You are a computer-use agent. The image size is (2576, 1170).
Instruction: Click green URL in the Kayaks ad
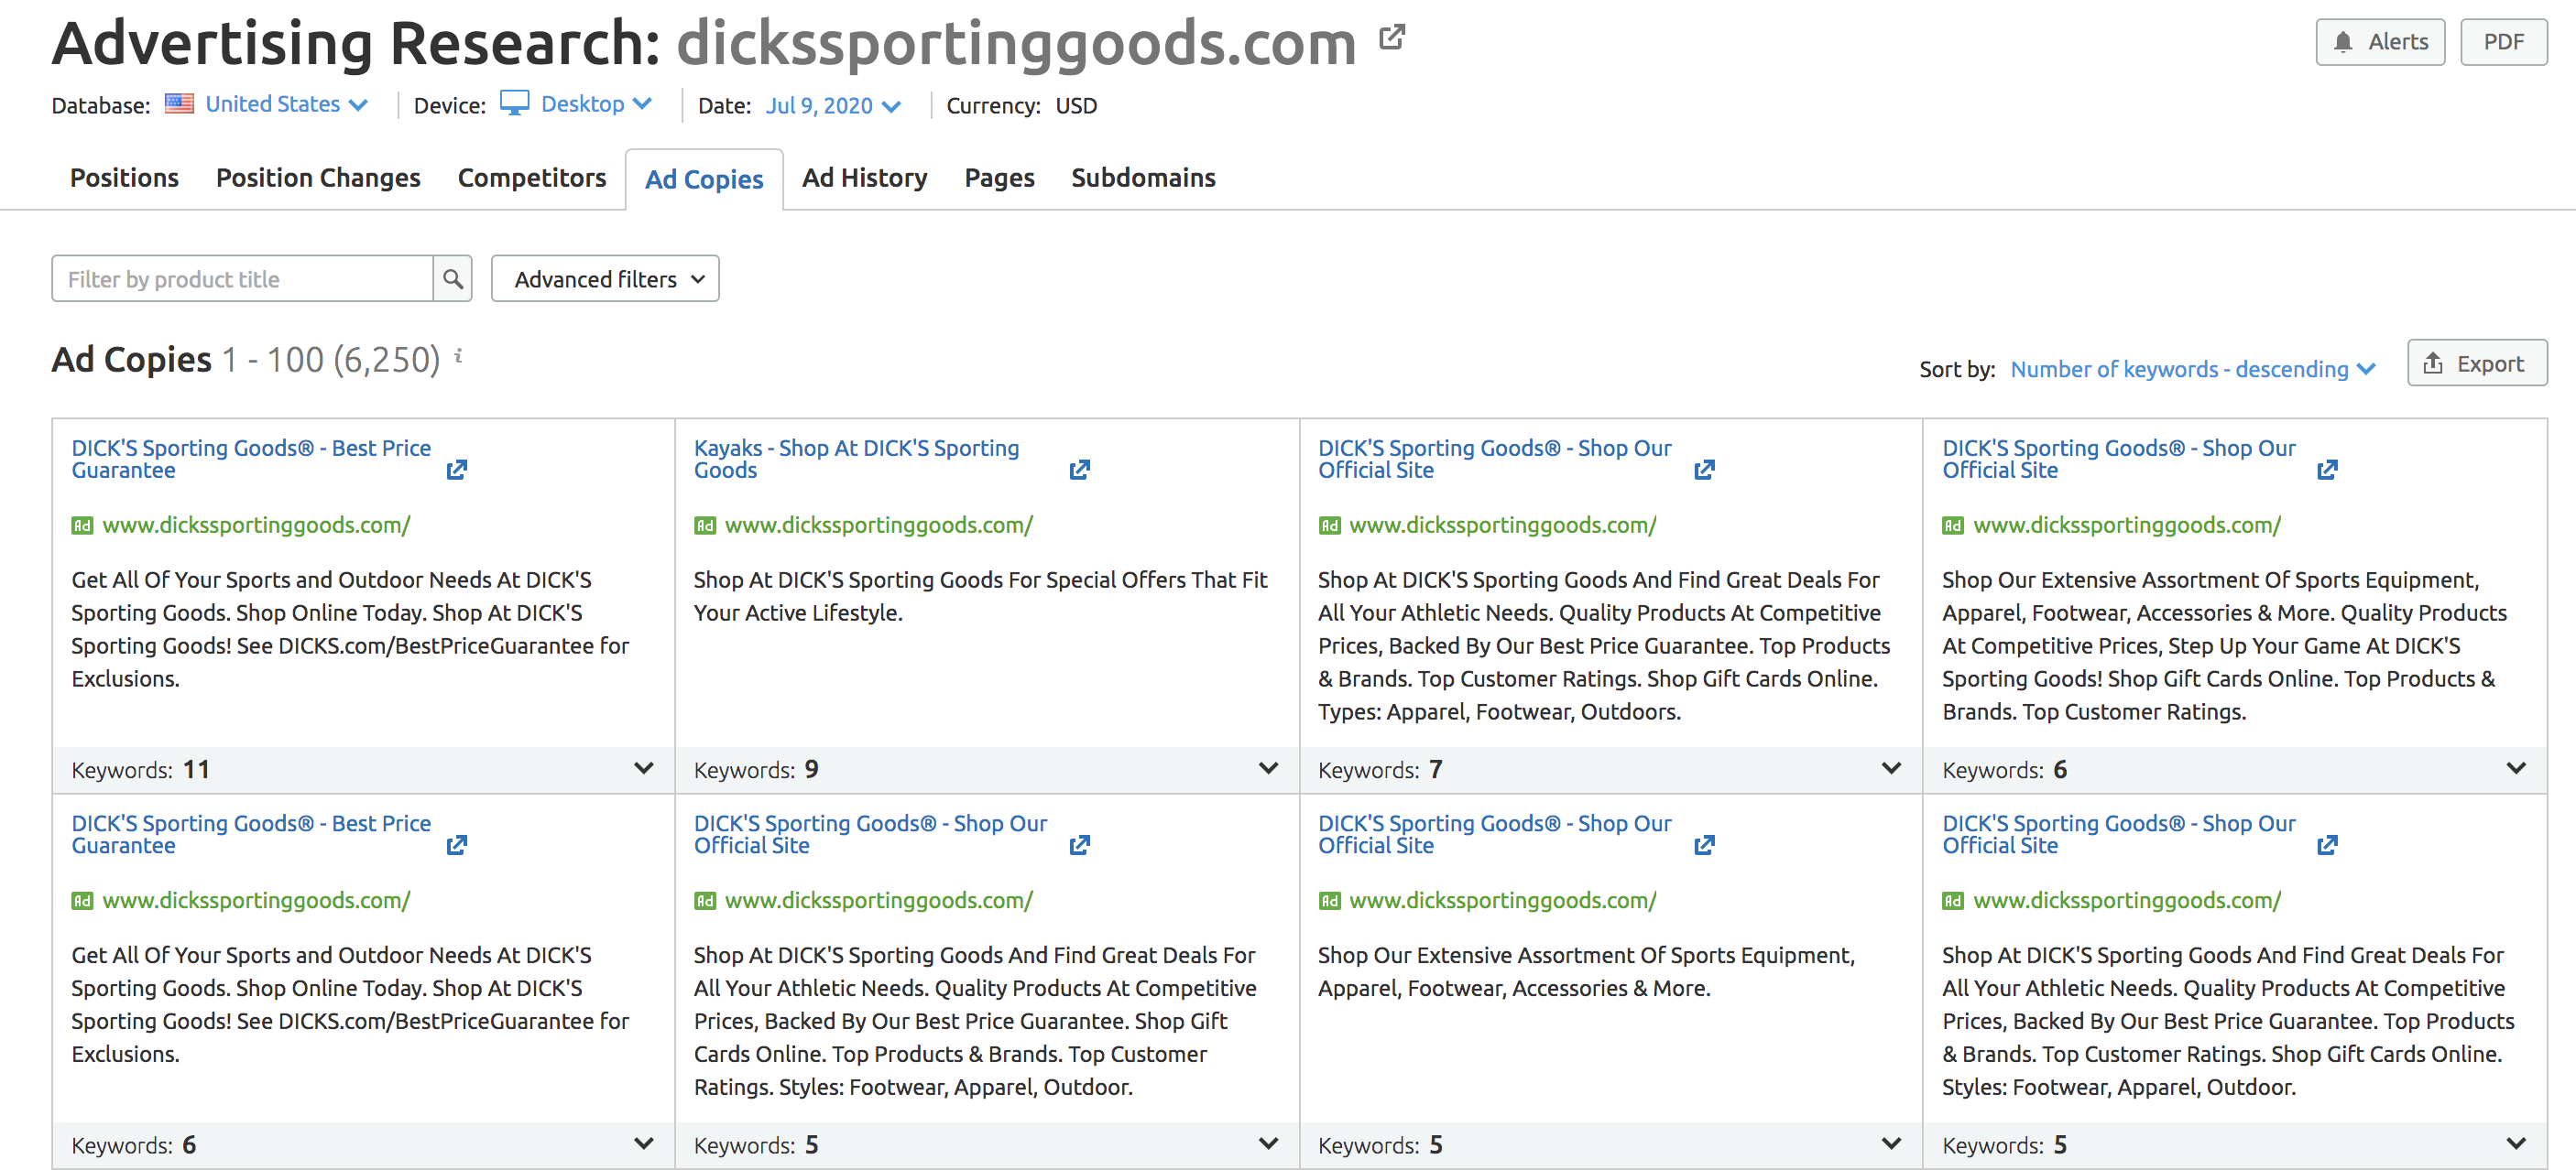(x=879, y=525)
